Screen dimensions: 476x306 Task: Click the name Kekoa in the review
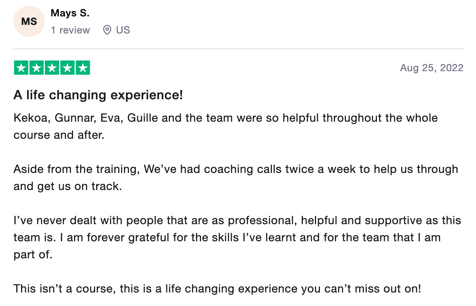click(31, 118)
